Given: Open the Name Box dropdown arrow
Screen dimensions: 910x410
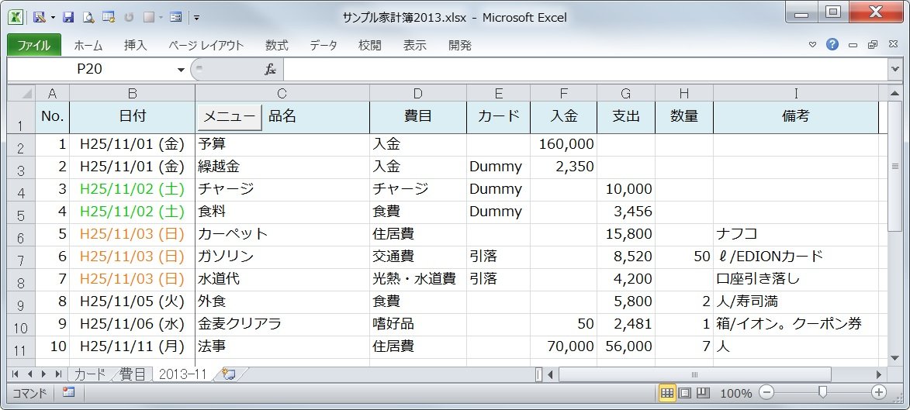Looking at the screenshot, I should pyautogui.click(x=181, y=70).
